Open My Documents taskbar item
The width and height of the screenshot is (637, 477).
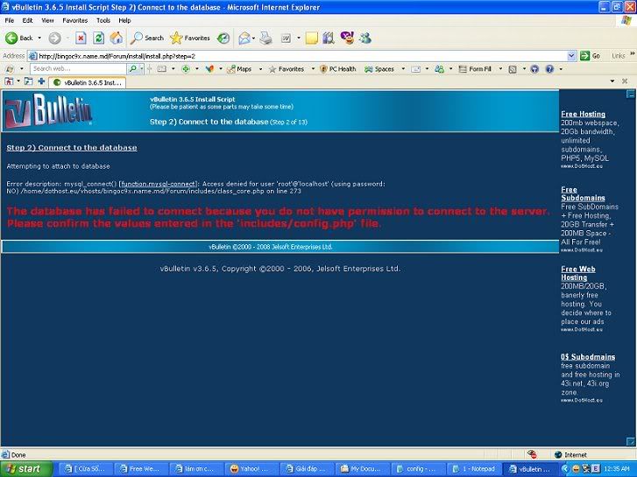click(x=364, y=469)
